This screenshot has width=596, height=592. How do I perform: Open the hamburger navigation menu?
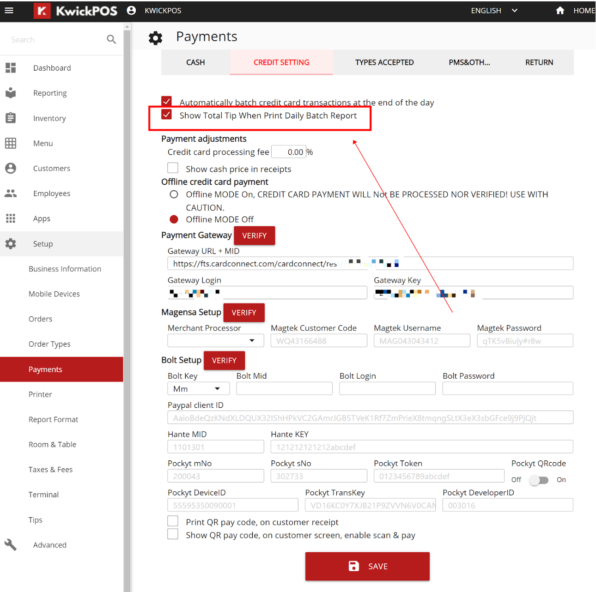(x=9, y=10)
